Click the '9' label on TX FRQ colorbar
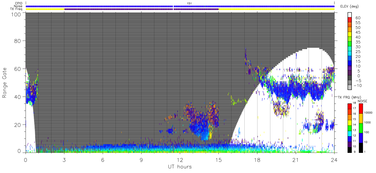376x173 pixels. point(355,152)
